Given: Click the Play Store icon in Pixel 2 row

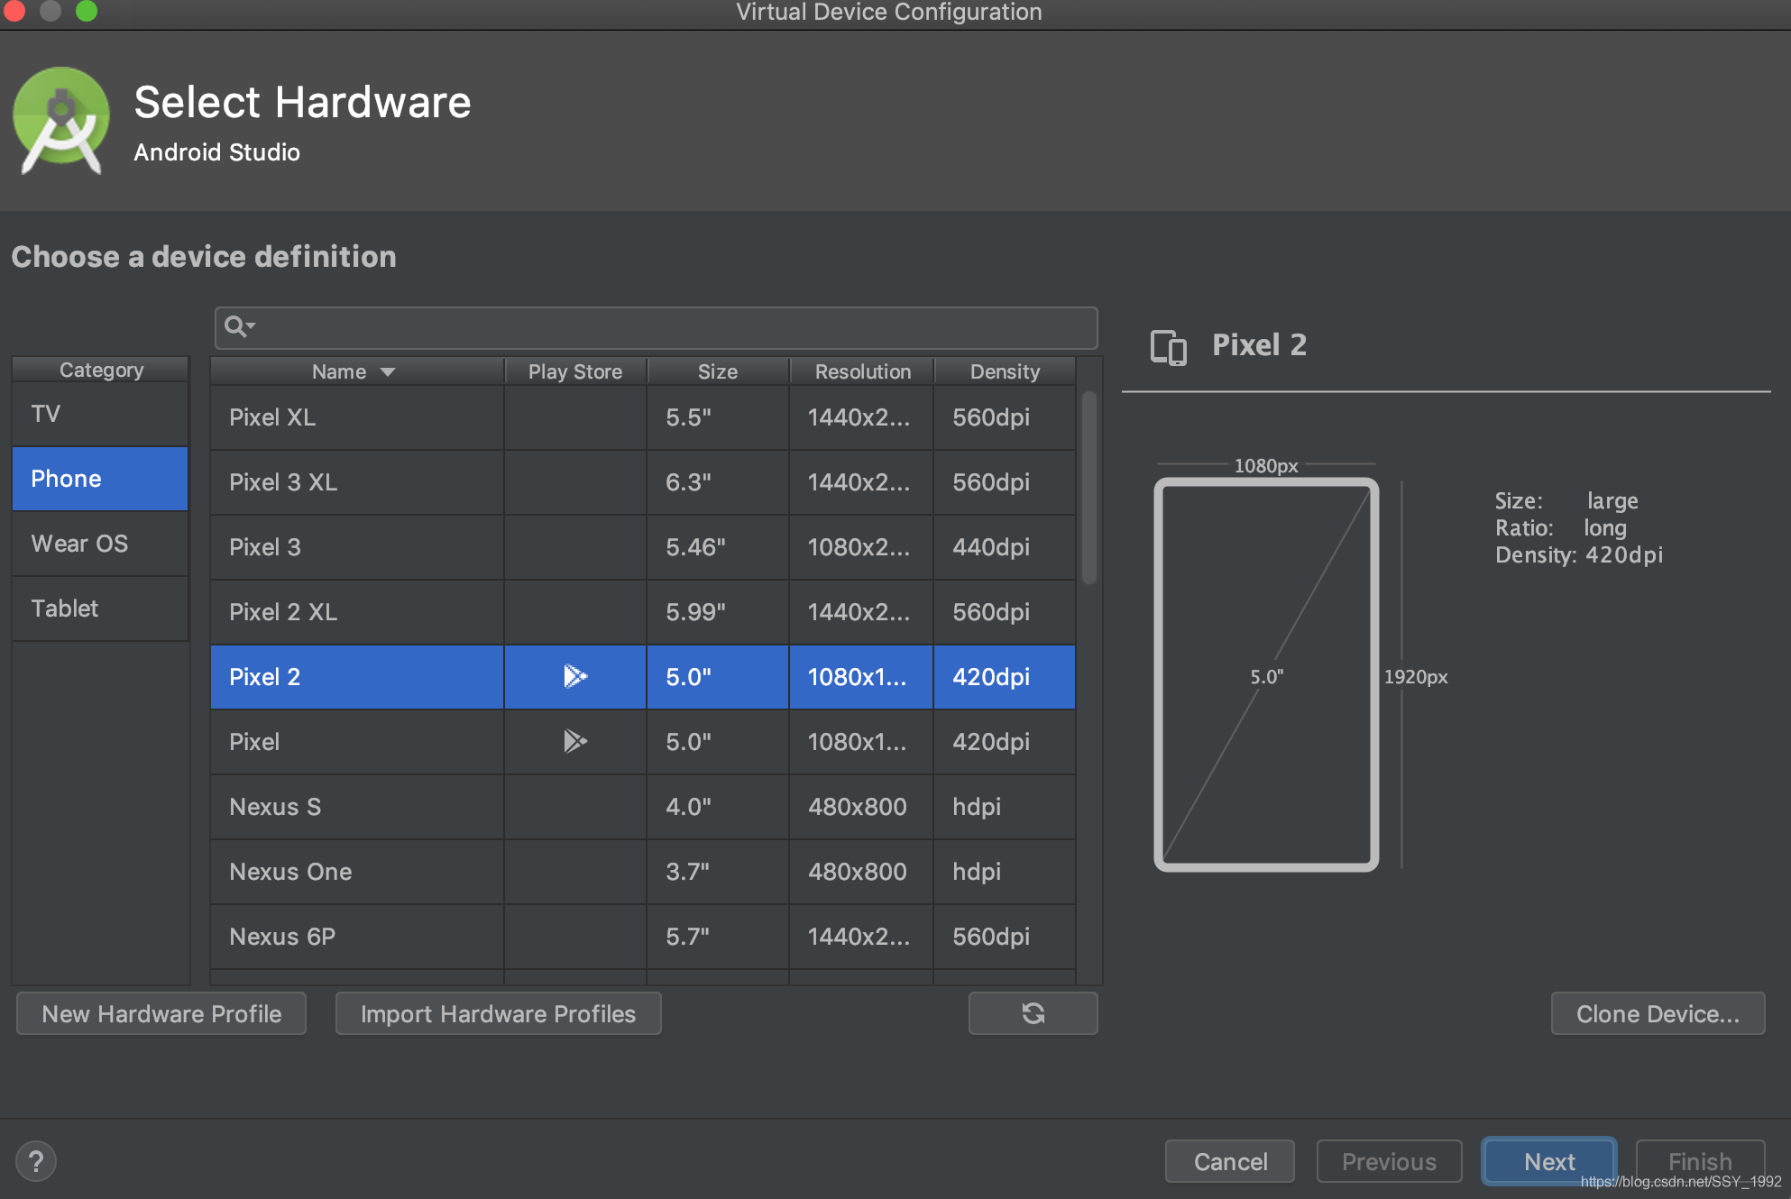Looking at the screenshot, I should [574, 676].
